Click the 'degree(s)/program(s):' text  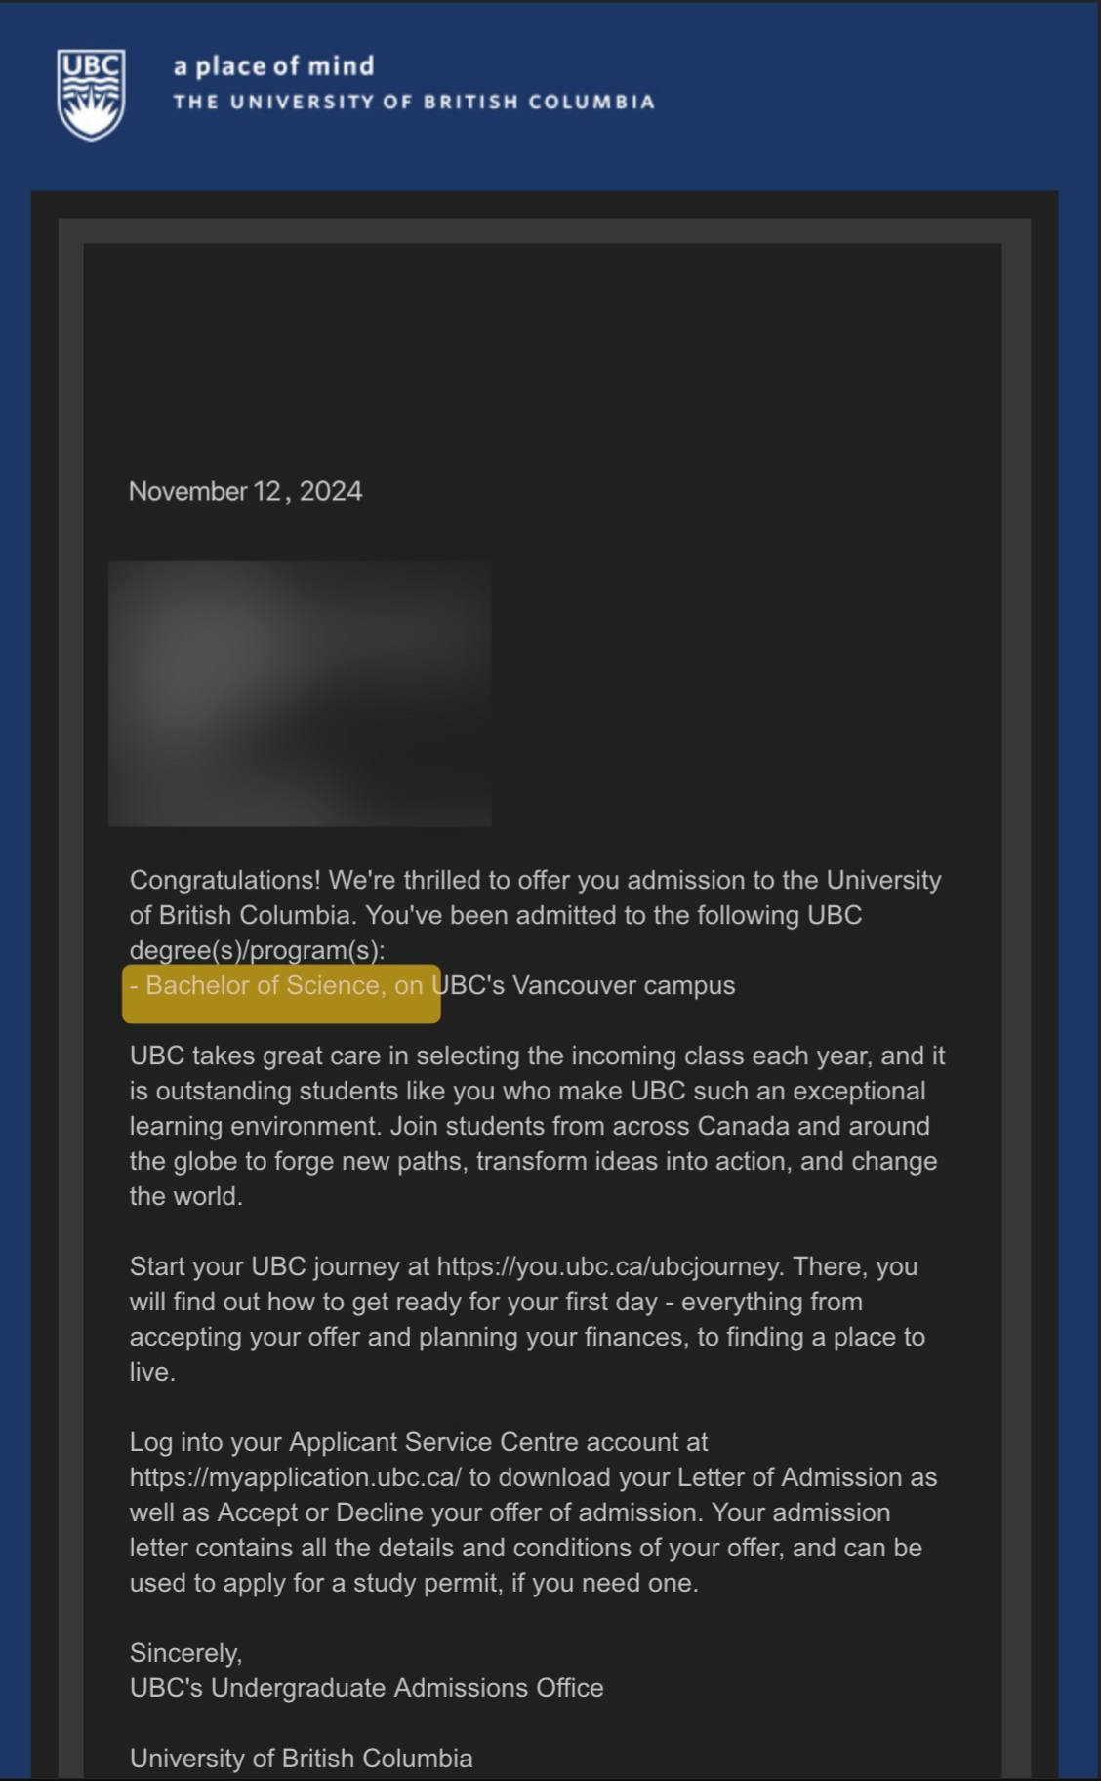click(x=258, y=950)
